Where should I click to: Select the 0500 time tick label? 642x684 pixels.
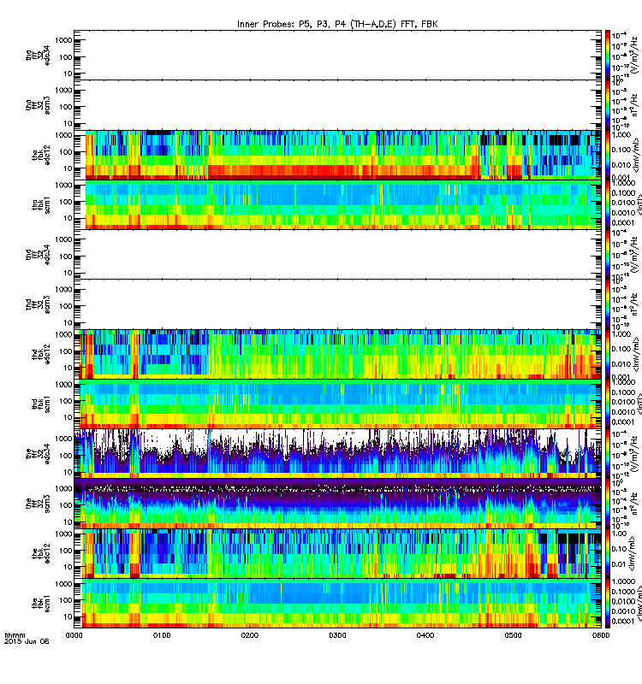pos(513,635)
